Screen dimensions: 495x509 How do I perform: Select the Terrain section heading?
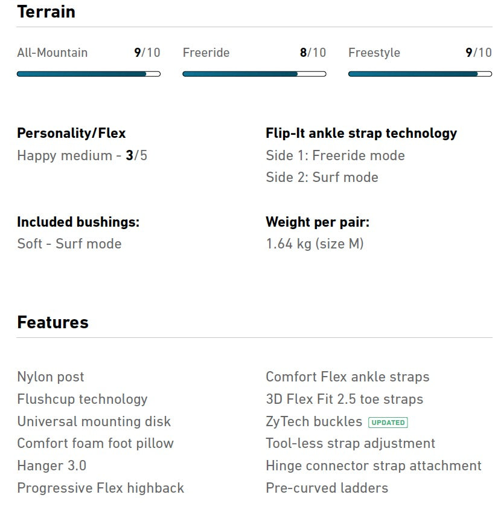coord(46,11)
